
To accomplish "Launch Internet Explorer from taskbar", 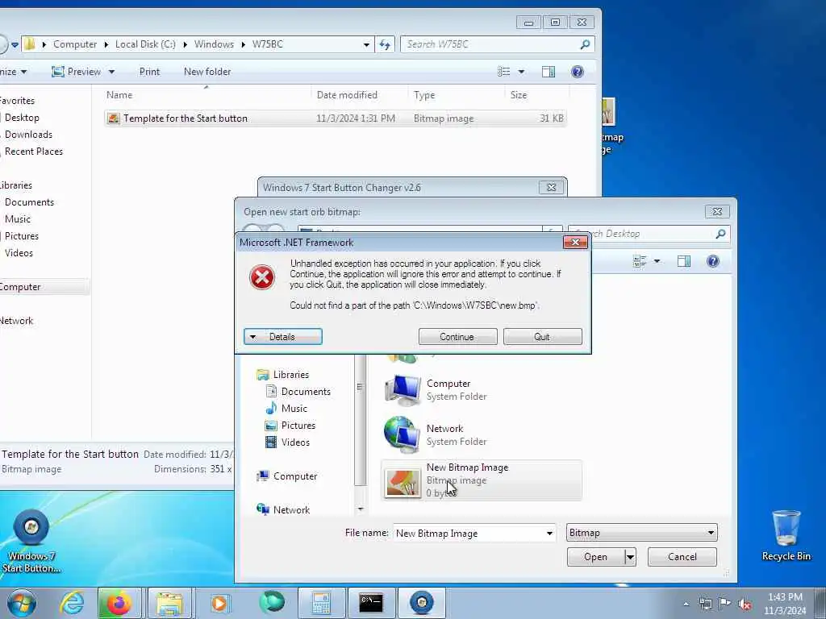I will tap(71, 603).
